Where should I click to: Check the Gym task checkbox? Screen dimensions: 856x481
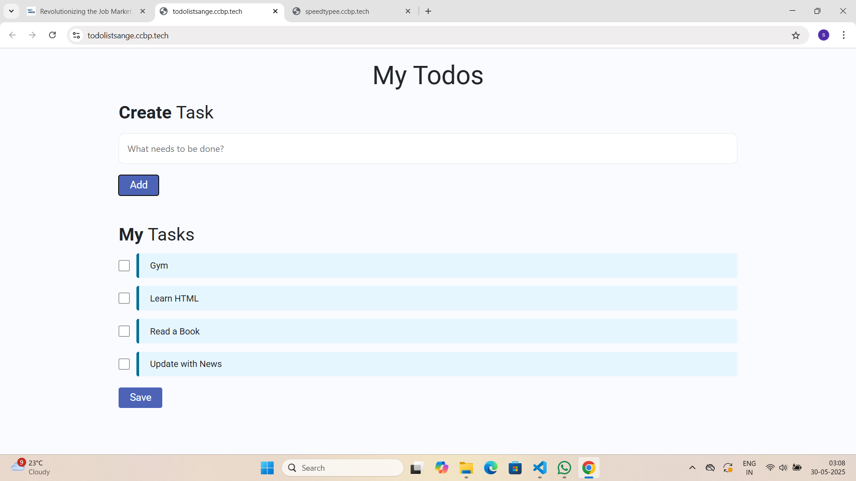point(124,266)
